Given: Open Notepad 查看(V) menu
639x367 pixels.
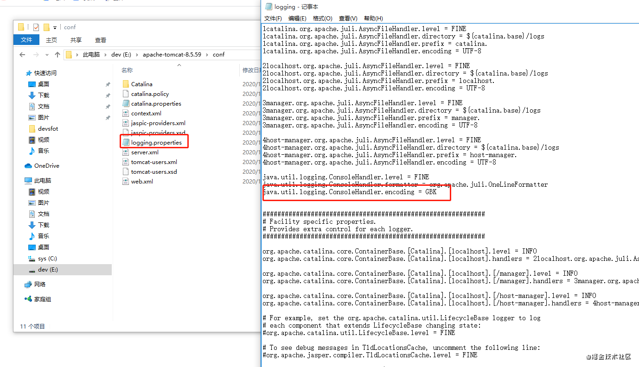Looking at the screenshot, I should coord(348,19).
